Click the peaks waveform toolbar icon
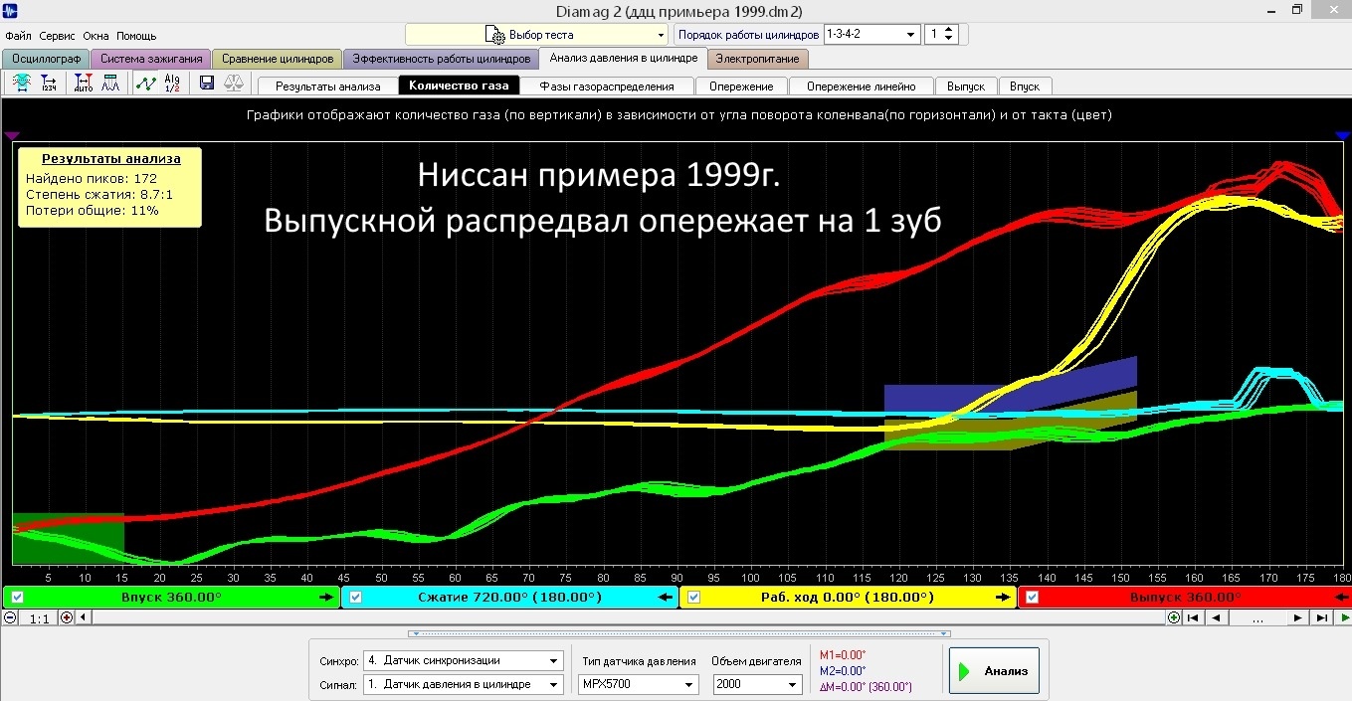This screenshot has height=701, width=1352. (110, 84)
